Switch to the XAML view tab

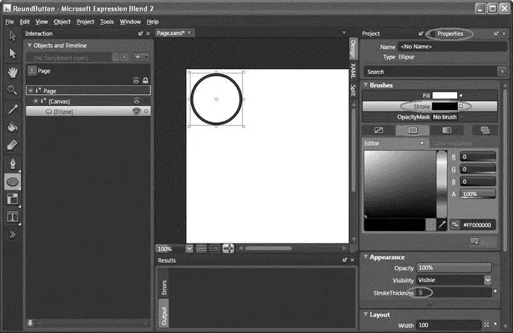click(x=353, y=71)
